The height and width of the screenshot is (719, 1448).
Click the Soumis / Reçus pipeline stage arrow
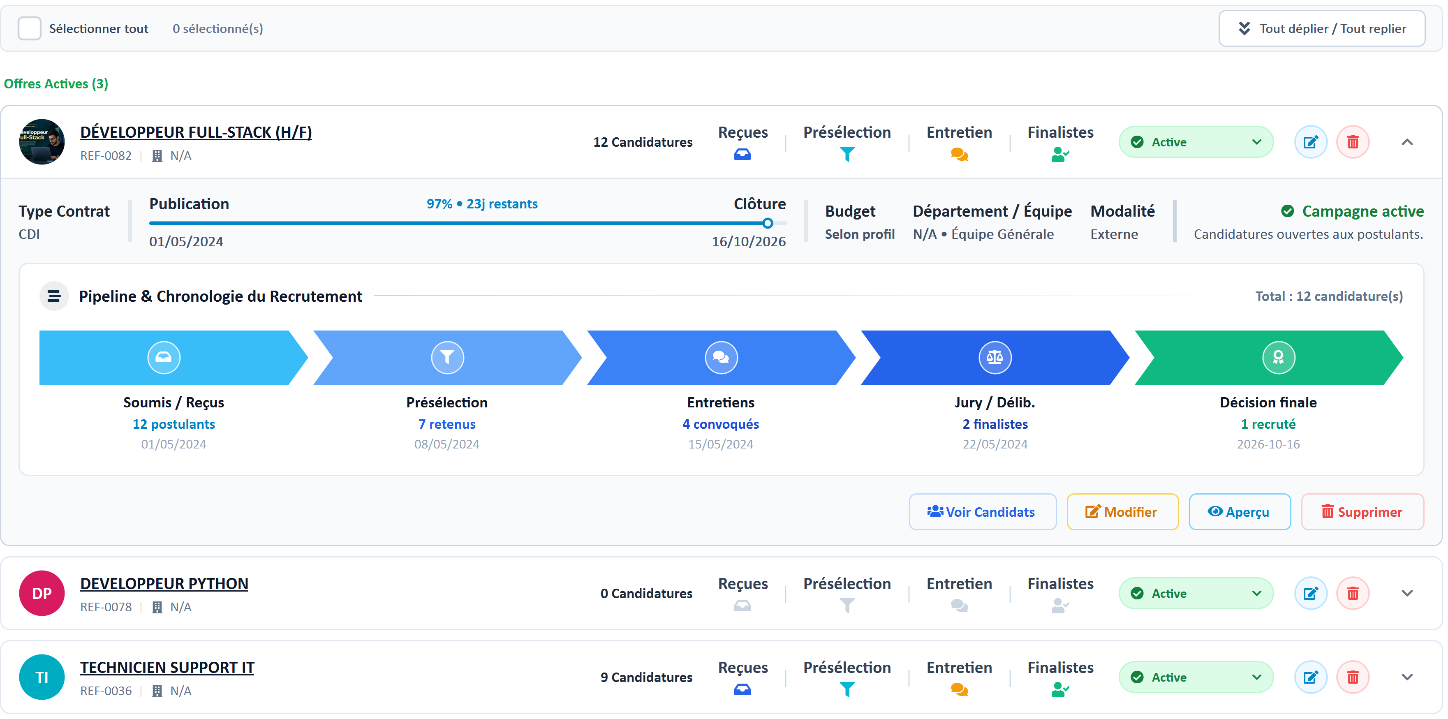pyautogui.click(x=173, y=358)
